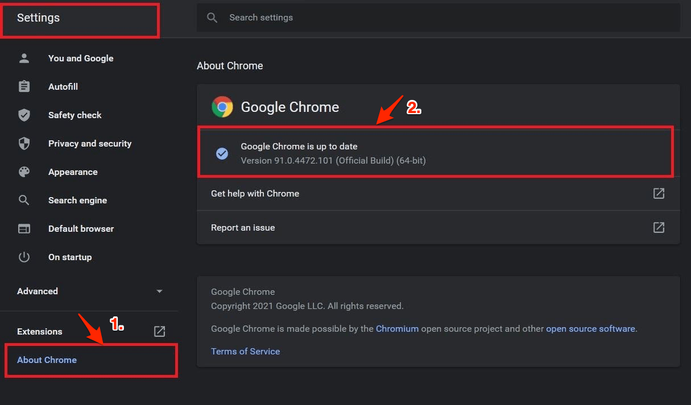Open external link icon for Report an issue

(x=659, y=227)
